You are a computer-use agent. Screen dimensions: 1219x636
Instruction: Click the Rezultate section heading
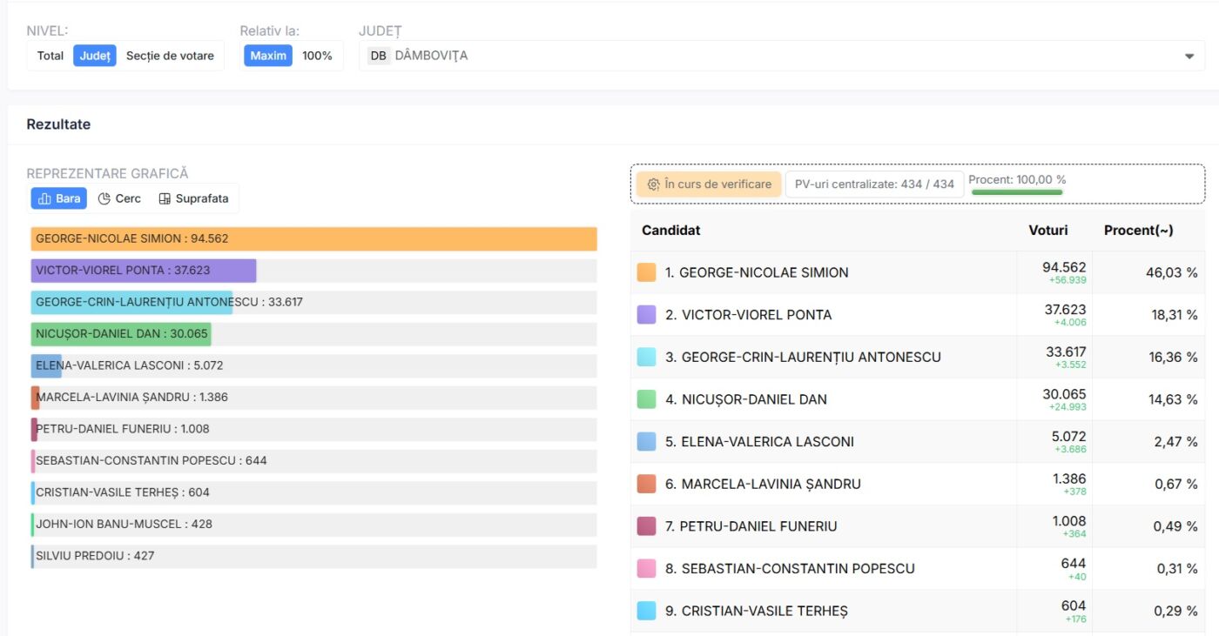pyautogui.click(x=58, y=124)
